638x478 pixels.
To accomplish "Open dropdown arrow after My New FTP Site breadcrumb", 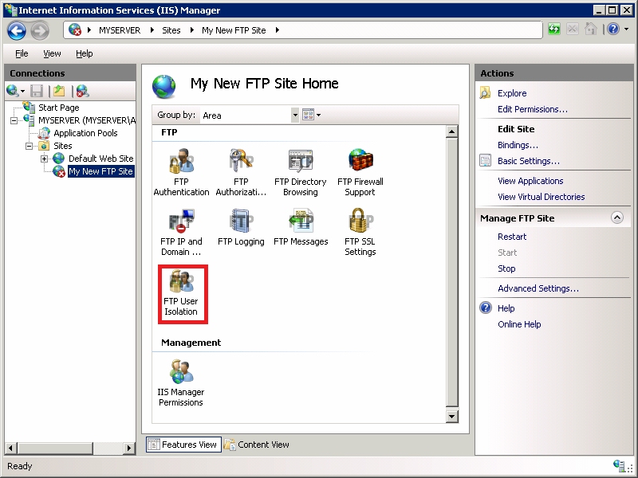I will point(277,29).
